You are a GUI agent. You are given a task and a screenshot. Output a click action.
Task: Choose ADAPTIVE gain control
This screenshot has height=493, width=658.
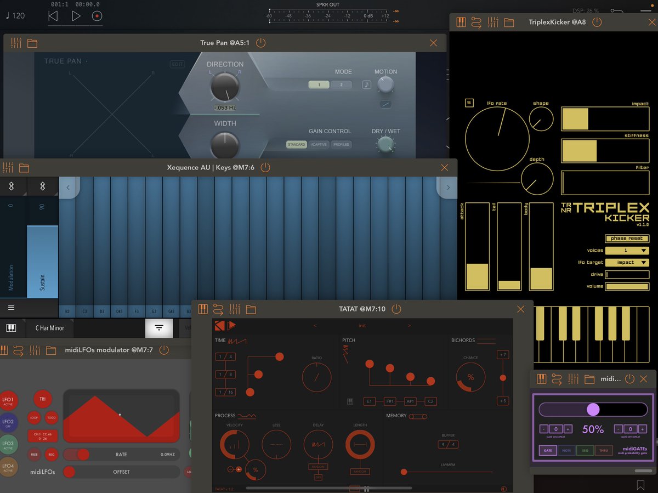(x=319, y=144)
